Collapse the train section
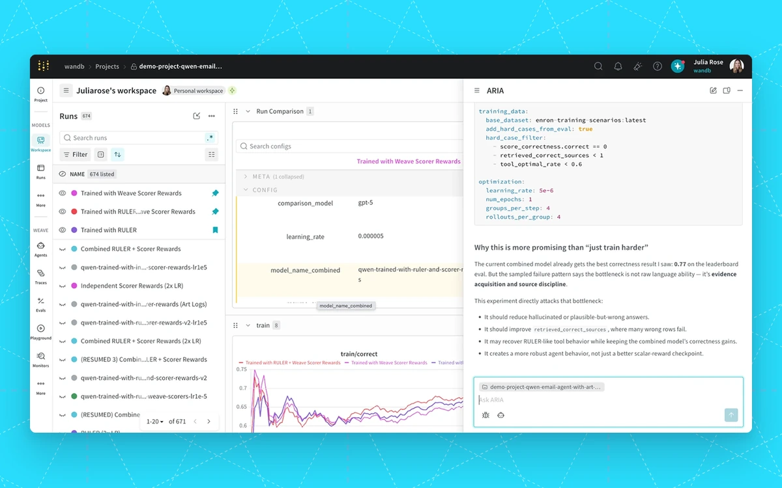Screen dimensions: 782x488 (248, 325)
